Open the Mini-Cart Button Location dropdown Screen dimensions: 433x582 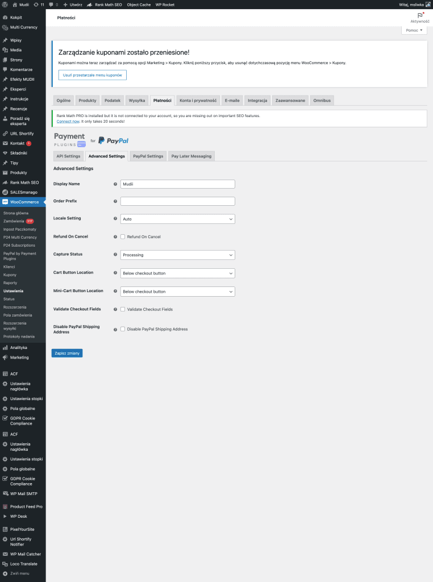(178, 292)
